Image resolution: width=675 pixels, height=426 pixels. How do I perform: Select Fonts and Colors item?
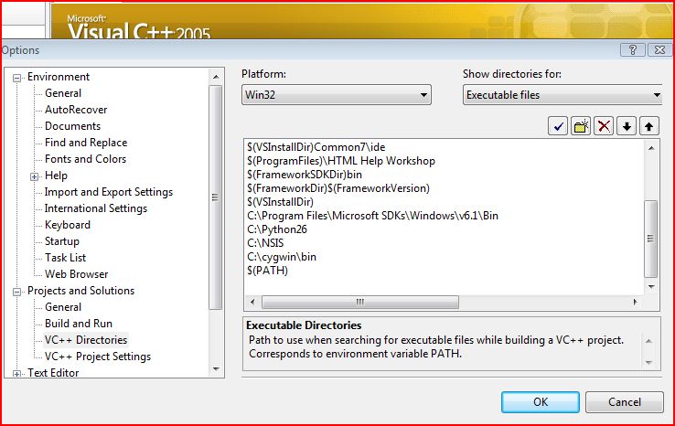click(85, 159)
